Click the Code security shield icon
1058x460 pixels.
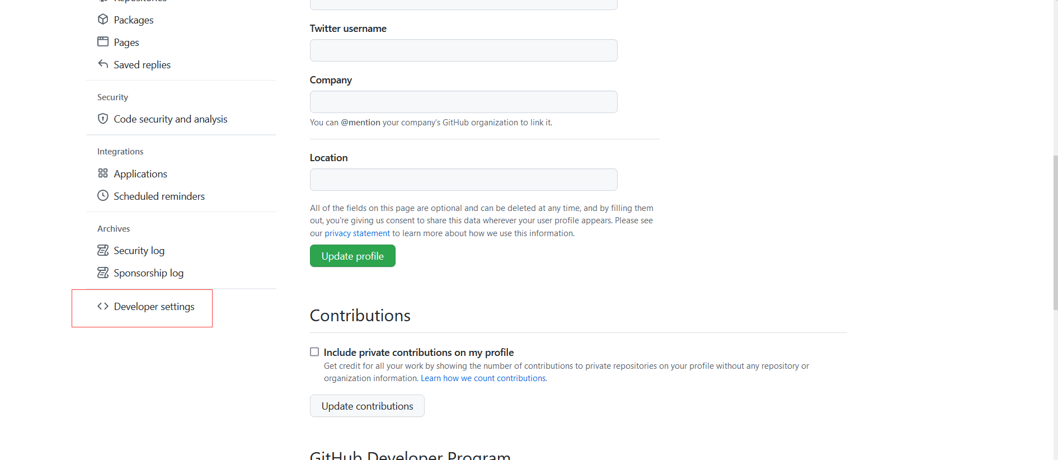click(103, 119)
